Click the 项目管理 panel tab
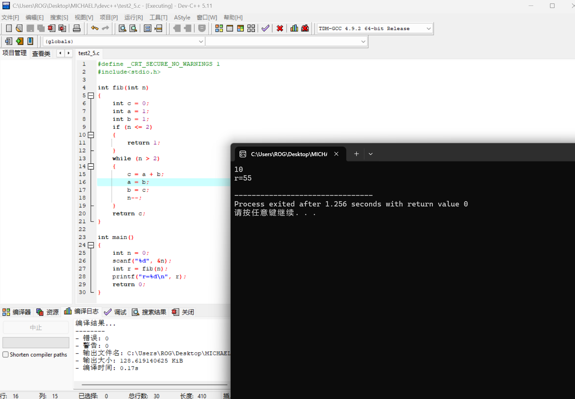Screen dimensions: 575x399 pyautogui.click(x=15, y=53)
